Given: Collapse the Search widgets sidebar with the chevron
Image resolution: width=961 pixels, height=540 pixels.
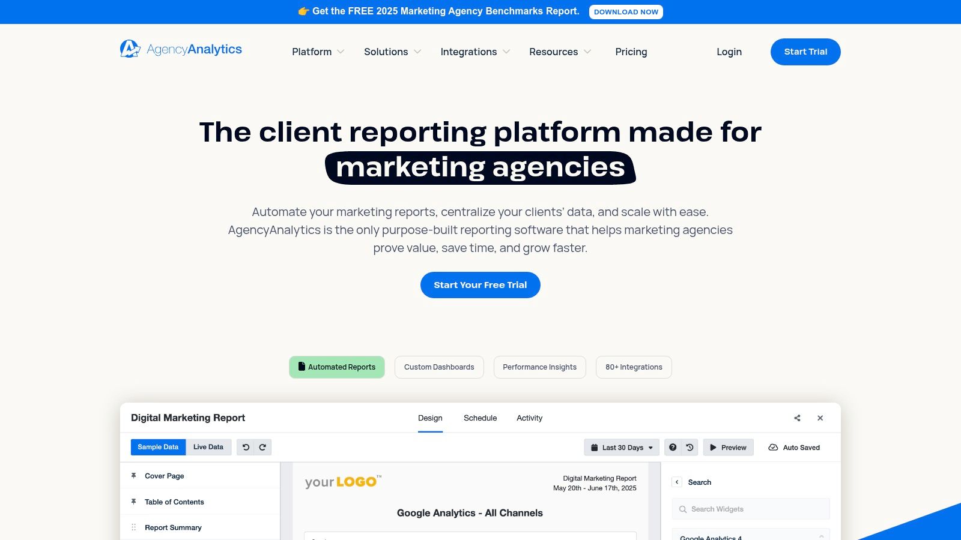Looking at the screenshot, I should (677, 482).
